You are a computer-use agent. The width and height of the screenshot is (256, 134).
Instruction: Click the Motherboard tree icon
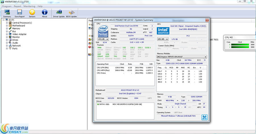(10, 26)
